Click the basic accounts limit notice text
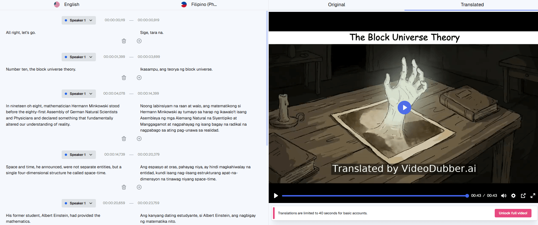The width and height of the screenshot is (538, 225). coord(322,213)
